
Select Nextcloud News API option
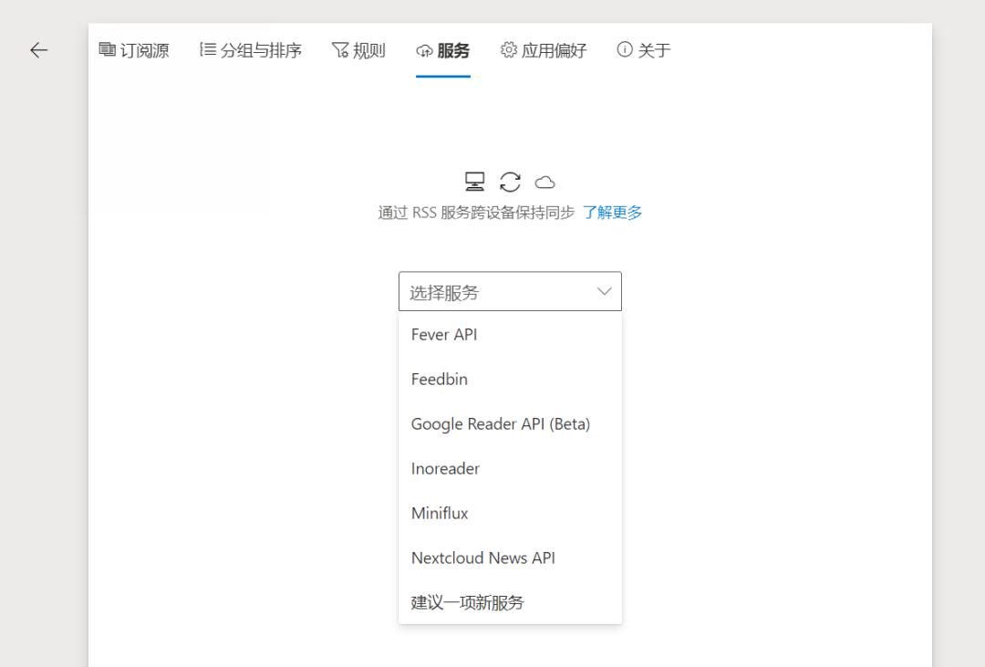[x=482, y=558]
